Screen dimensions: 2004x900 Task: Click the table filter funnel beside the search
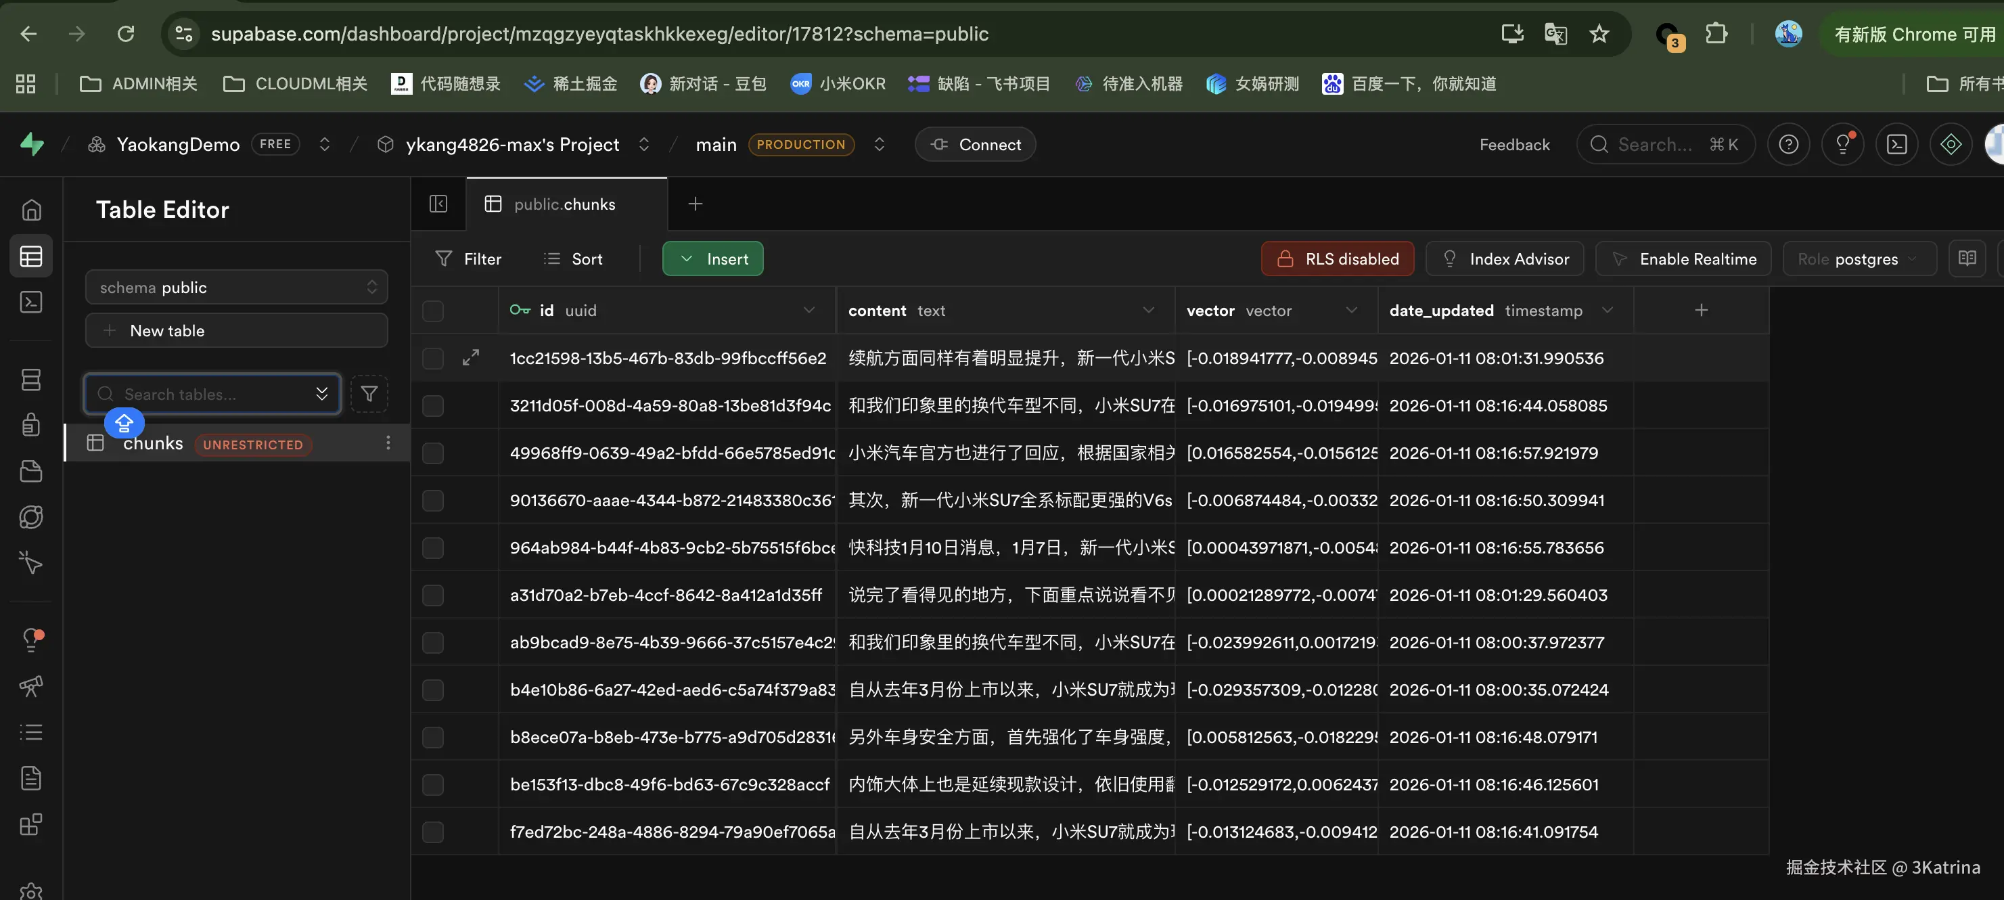[369, 395]
